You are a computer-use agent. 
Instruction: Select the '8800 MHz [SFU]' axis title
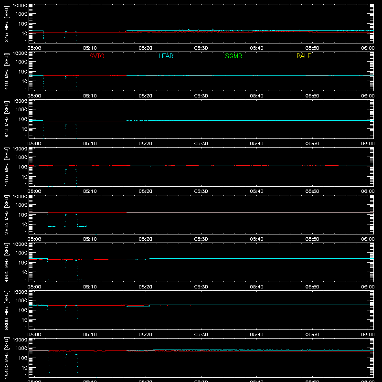pos(6,310)
